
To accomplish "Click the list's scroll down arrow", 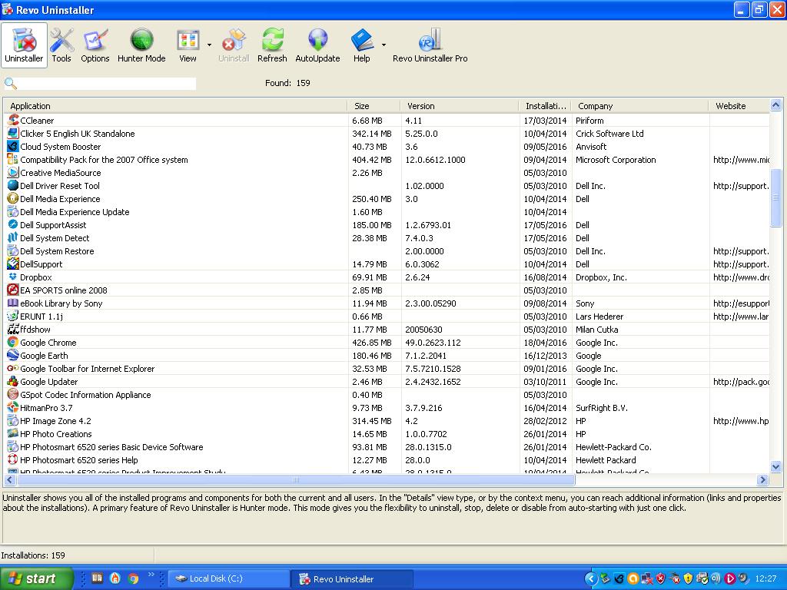I will point(775,466).
